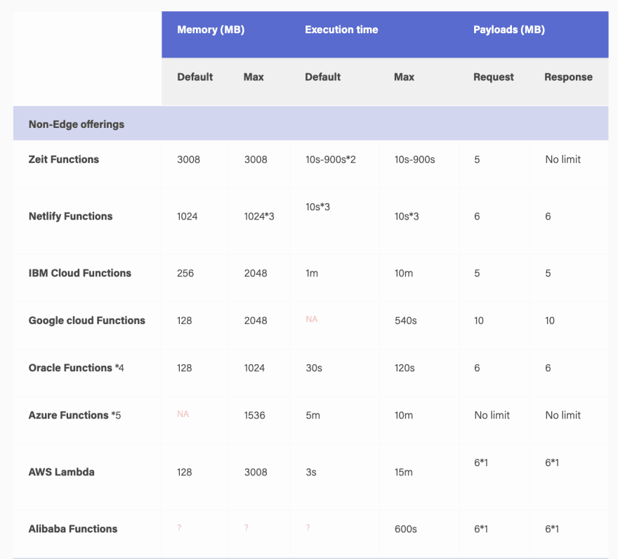Click Oracle Functions default execution '30s'
Image resolution: width=618 pixels, height=559 pixels.
(314, 368)
